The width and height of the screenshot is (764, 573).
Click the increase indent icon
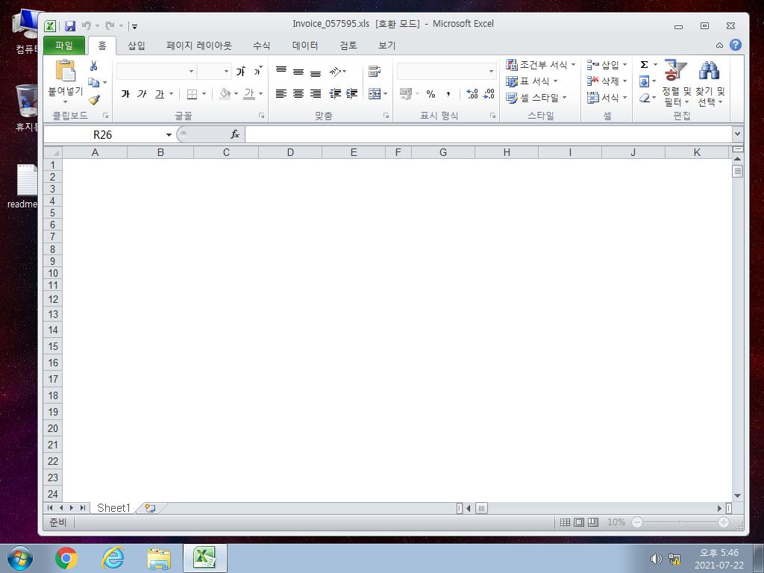tap(352, 93)
